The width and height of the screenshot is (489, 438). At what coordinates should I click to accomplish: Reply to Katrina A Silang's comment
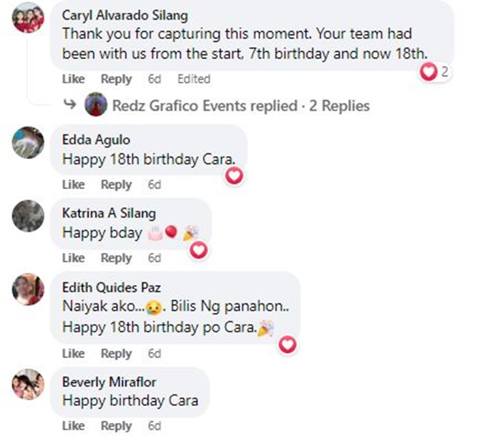116,258
